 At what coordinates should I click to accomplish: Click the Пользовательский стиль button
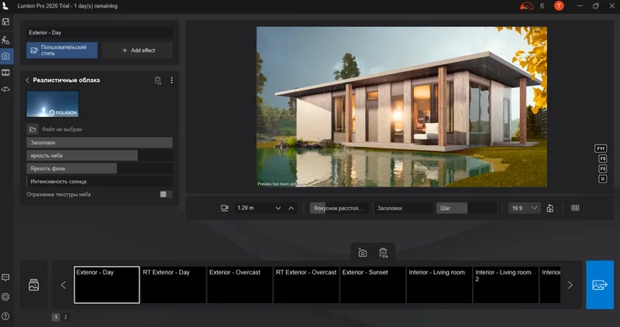pos(62,50)
